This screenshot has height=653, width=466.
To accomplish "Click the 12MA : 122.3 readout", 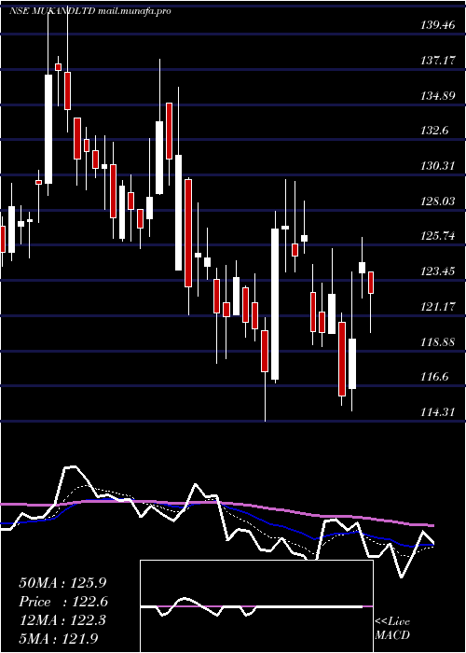I will 63,620.
